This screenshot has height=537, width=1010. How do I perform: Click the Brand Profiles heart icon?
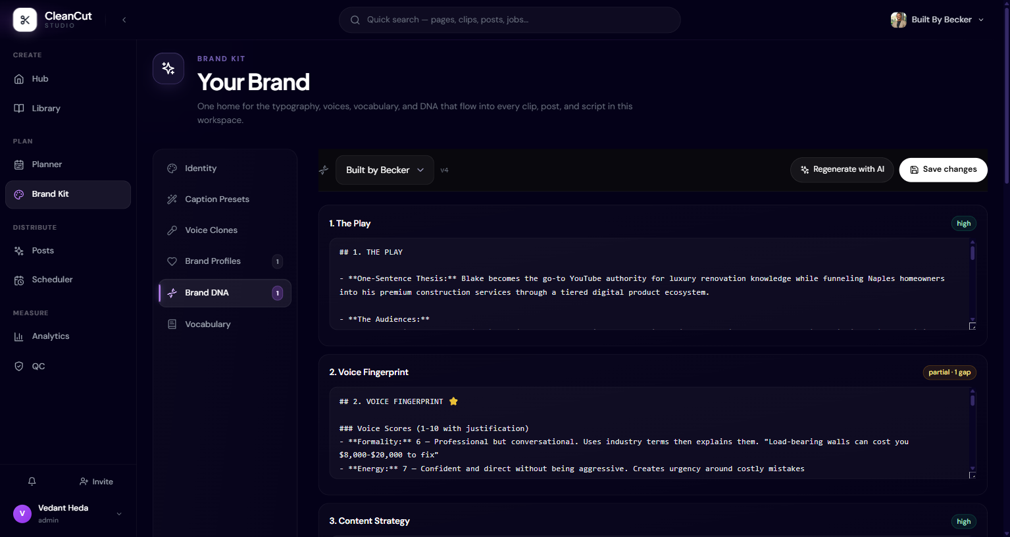[172, 261]
